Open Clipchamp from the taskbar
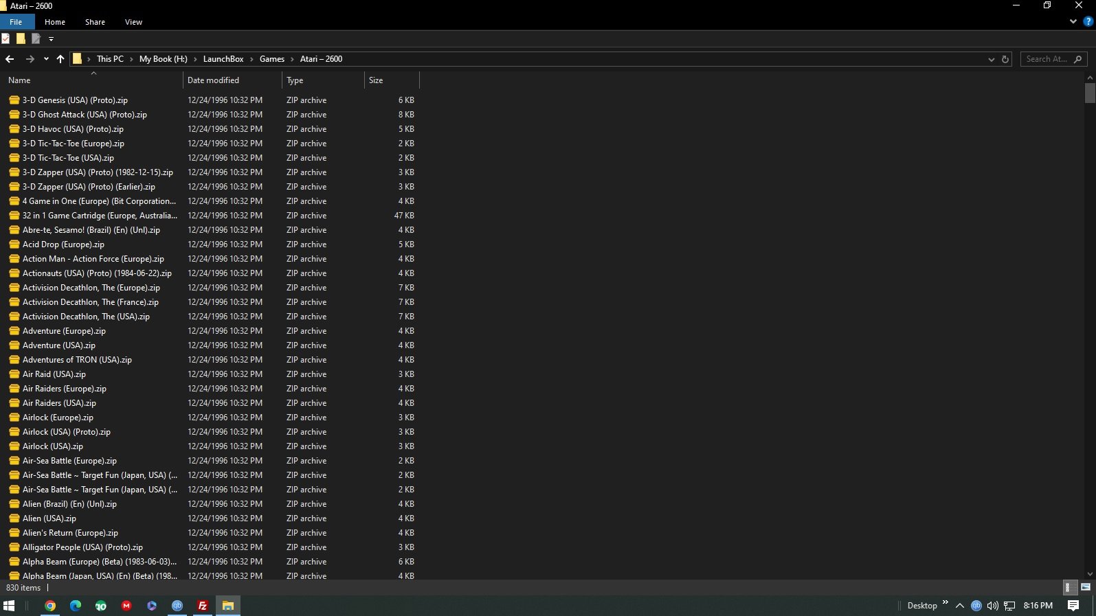 tap(152, 606)
